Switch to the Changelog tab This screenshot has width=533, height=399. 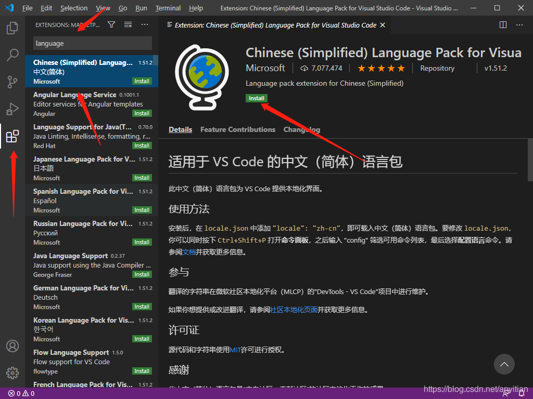(302, 129)
